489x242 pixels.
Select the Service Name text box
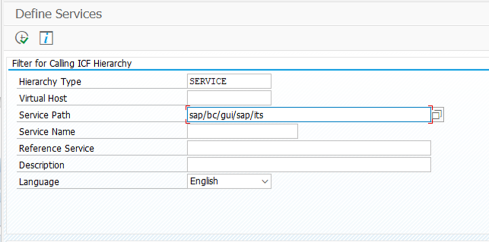(x=242, y=131)
